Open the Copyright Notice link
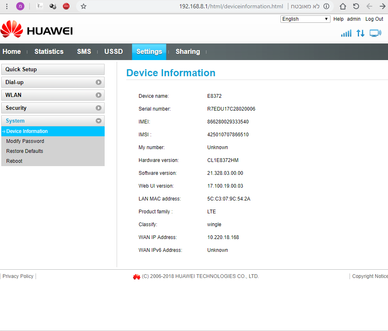388x331 pixels. point(370,276)
